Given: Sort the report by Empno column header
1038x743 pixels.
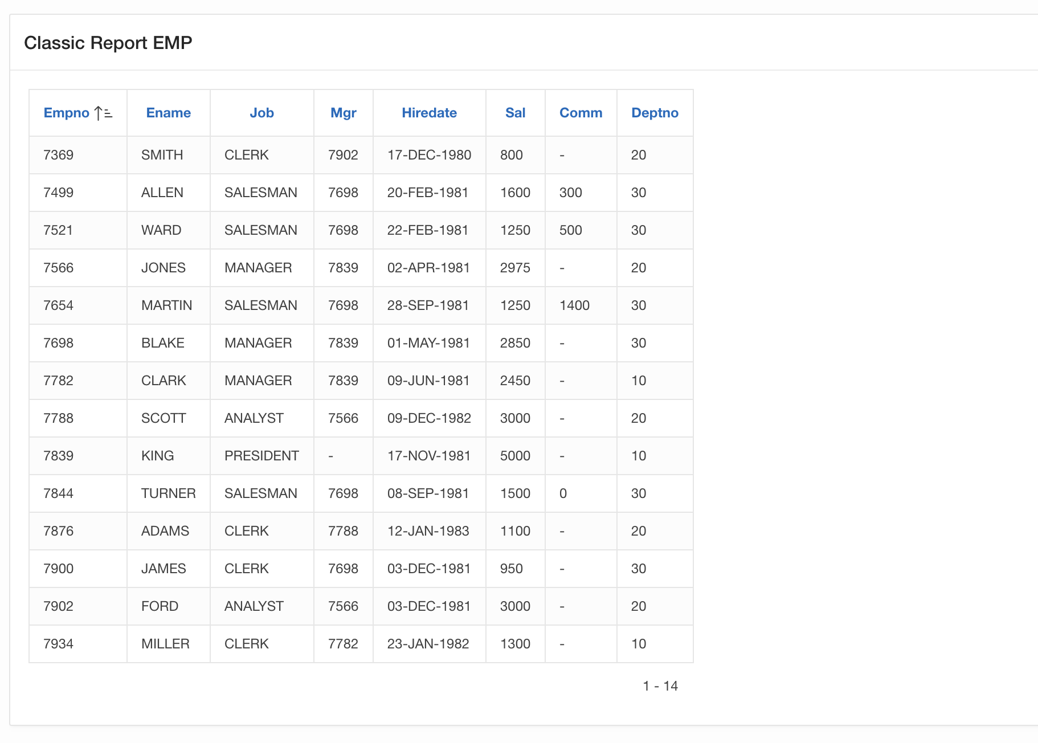Looking at the screenshot, I should point(67,113).
